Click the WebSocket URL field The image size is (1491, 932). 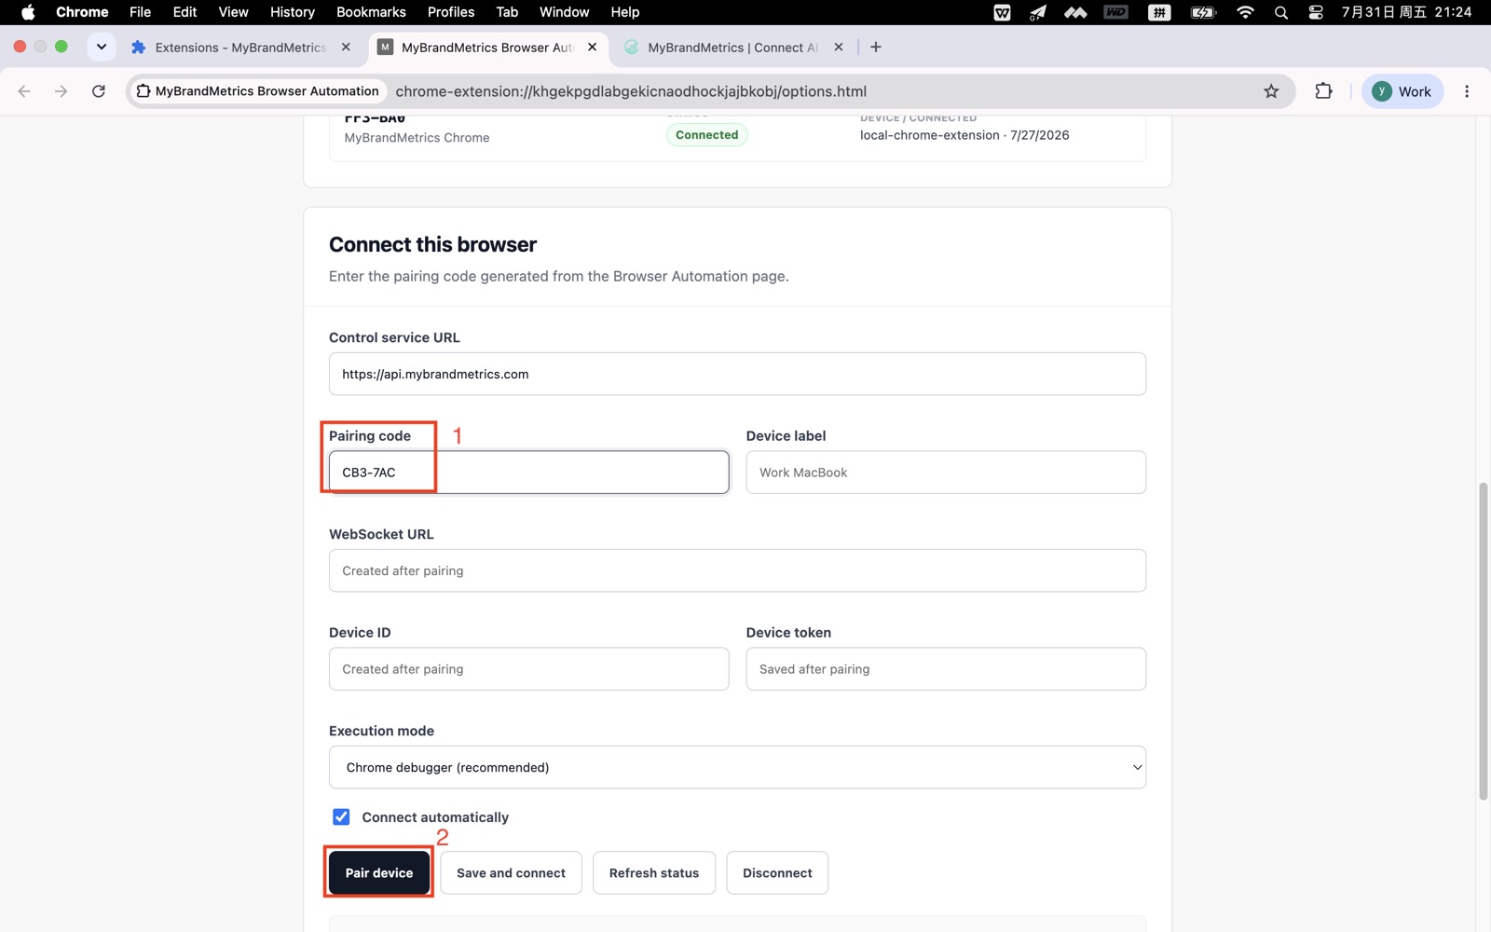737,570
